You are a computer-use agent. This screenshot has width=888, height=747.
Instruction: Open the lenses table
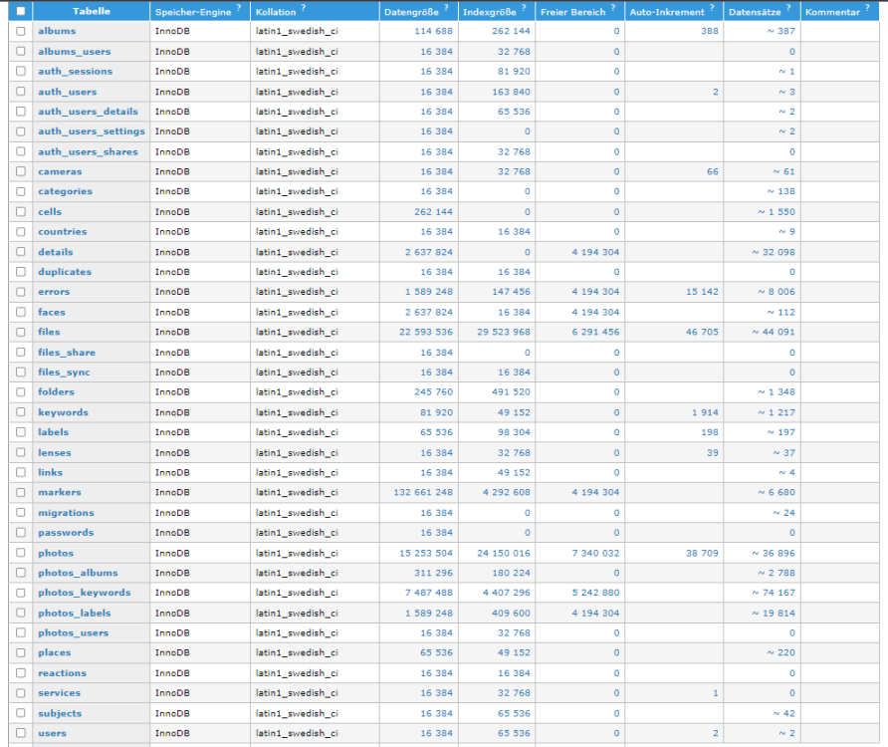55,453
